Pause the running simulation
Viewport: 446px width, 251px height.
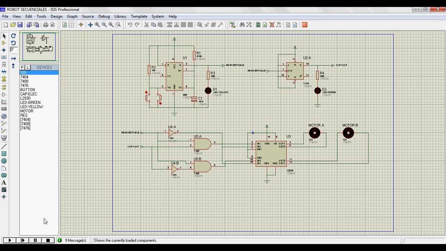click(x=35, y=240)
